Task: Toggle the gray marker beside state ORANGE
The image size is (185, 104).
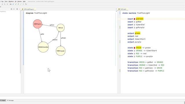Action: tap(134, 51)
